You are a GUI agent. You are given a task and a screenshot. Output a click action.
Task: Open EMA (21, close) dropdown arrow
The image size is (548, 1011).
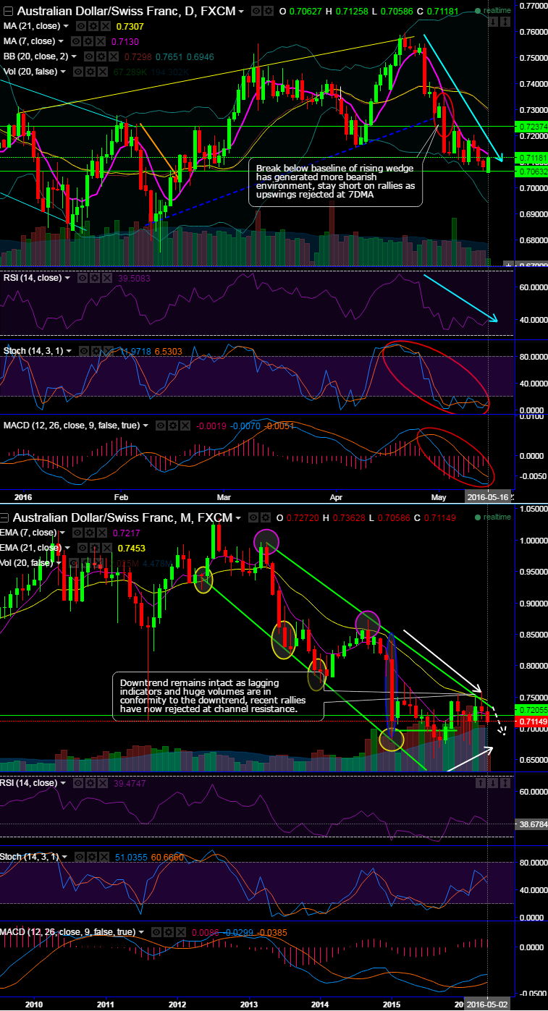[67, 548]
